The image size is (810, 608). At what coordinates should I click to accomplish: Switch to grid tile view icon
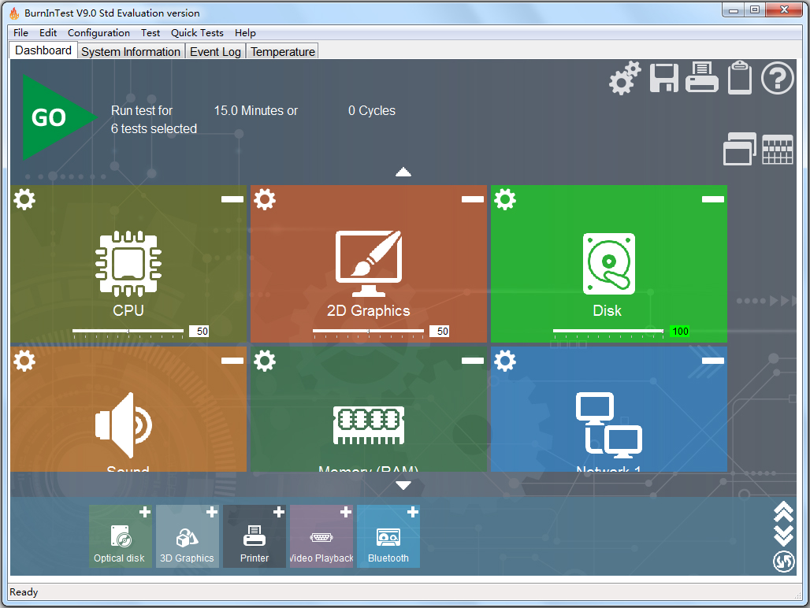(x=778, y=149)
